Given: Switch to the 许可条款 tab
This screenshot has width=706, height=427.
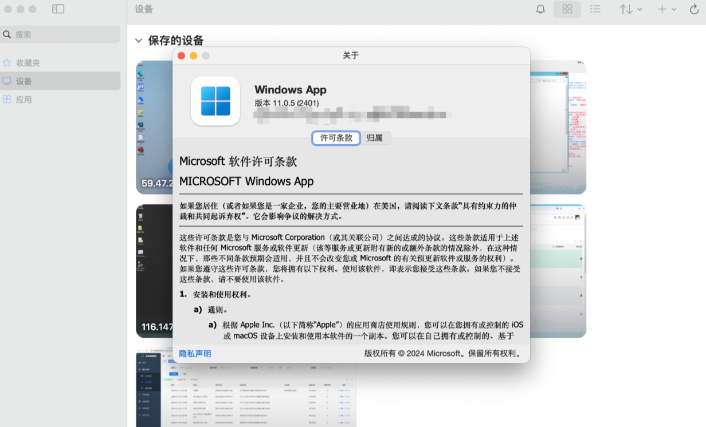Looking at the screenshot, I should pyautogui.click(x=336, y=138).
